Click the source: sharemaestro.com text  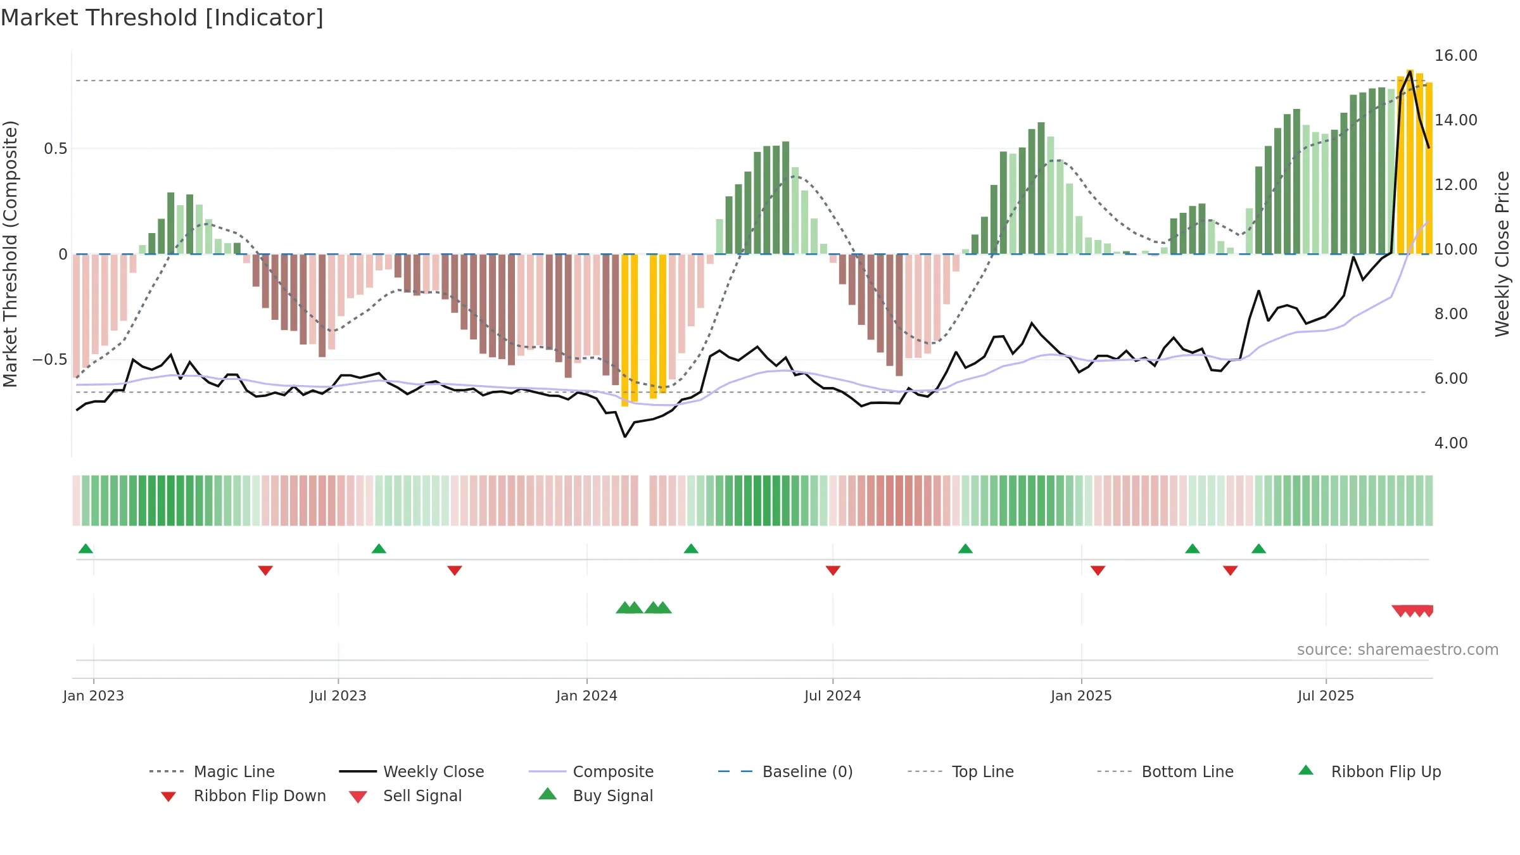coord(1398,650)
